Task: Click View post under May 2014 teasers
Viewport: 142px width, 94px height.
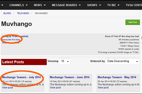Action: pyautogui.click(x=103, y=87)
